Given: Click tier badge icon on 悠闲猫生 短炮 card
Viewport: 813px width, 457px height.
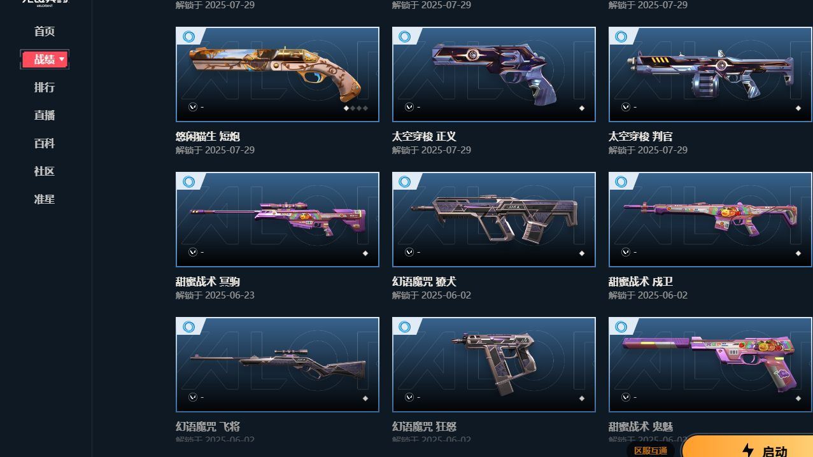Looking at the screenshot, I should (x=188, y=37).
